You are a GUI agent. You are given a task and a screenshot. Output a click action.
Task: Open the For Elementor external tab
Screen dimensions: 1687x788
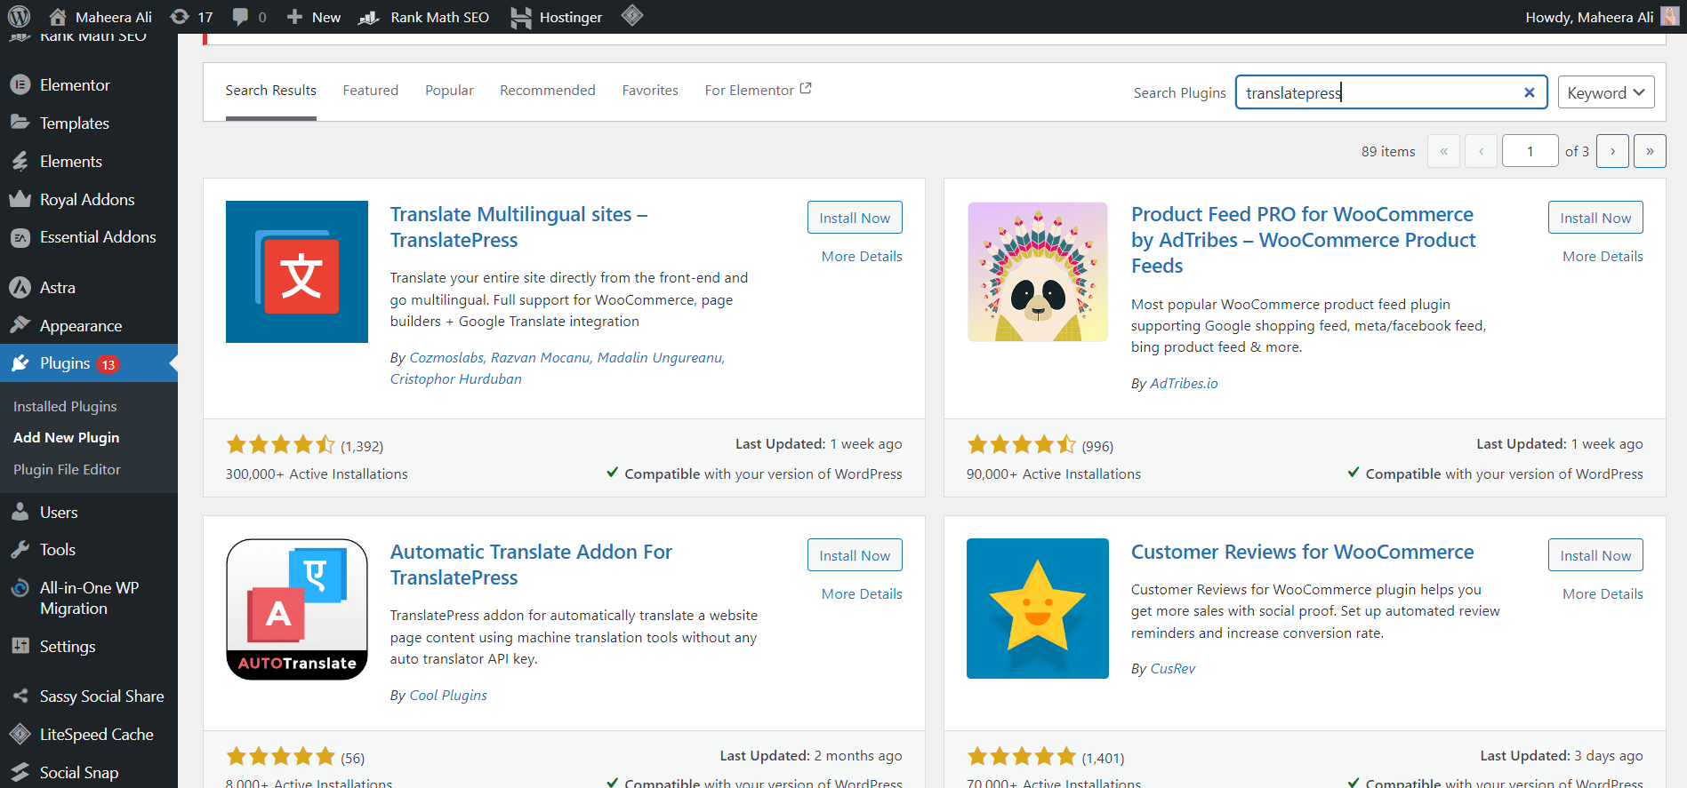click(x=758, y=91)
